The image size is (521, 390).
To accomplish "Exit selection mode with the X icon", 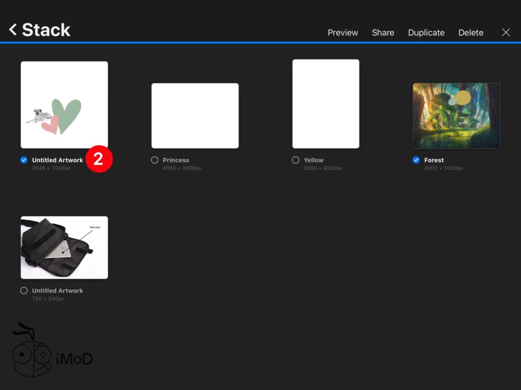I will 506,32.
